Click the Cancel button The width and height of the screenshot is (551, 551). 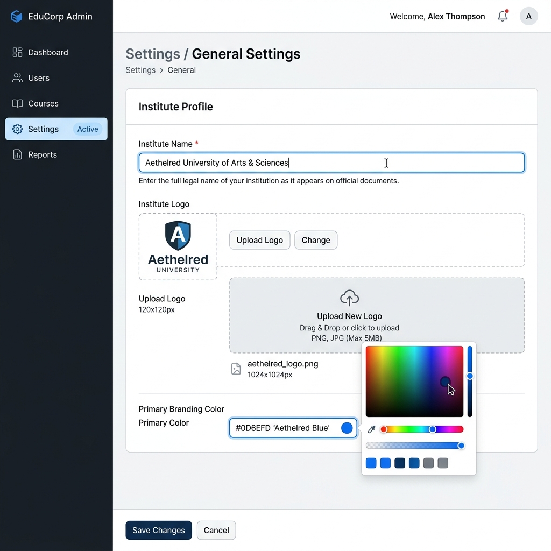[216, 530]
